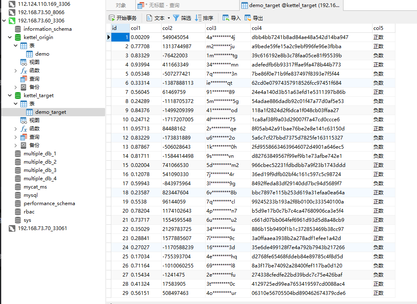This screenshot has width=417, height=304.
Task: Open the multiple_db_3 database
Action: 40,170
